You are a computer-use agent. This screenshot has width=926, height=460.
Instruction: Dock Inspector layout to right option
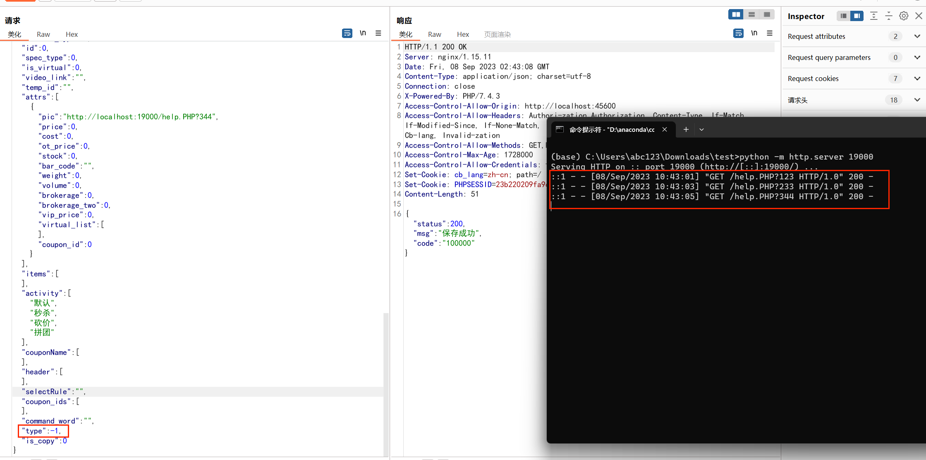pos(857,16)
